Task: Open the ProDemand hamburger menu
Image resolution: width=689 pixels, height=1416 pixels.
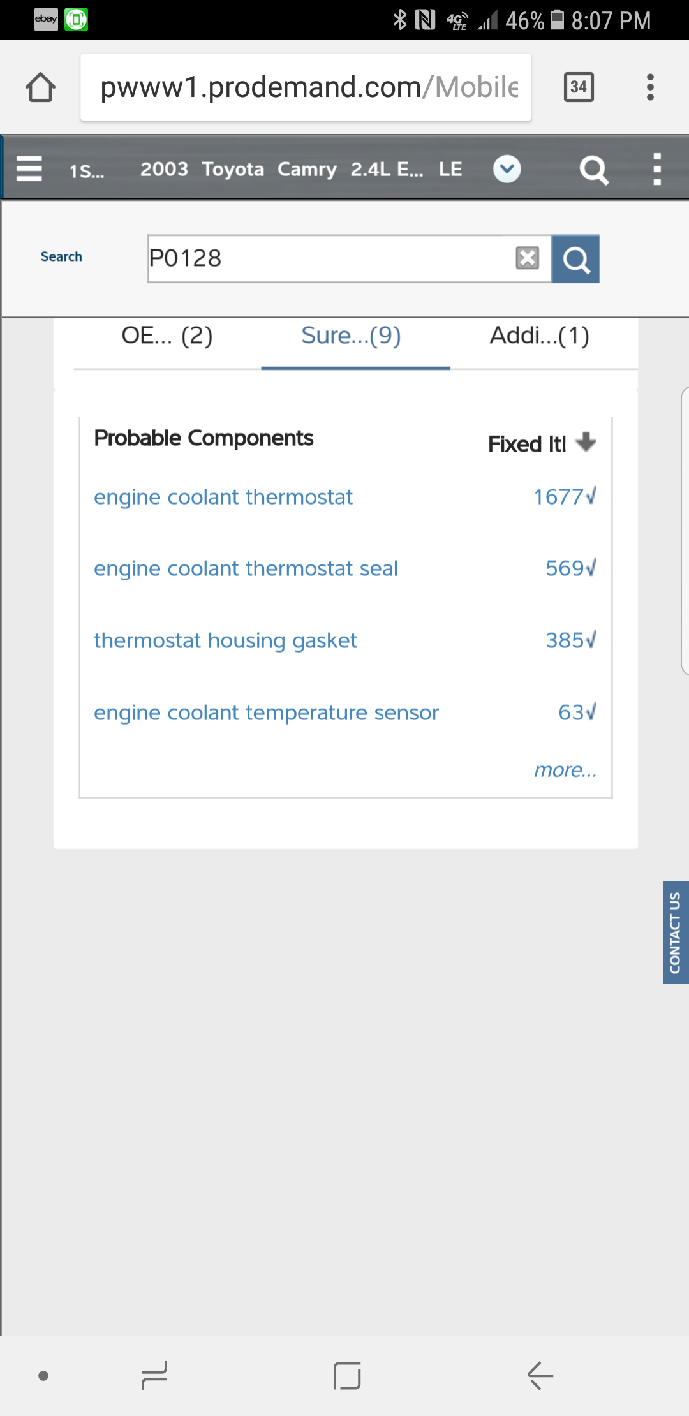Action: click(x=29, y=169)
